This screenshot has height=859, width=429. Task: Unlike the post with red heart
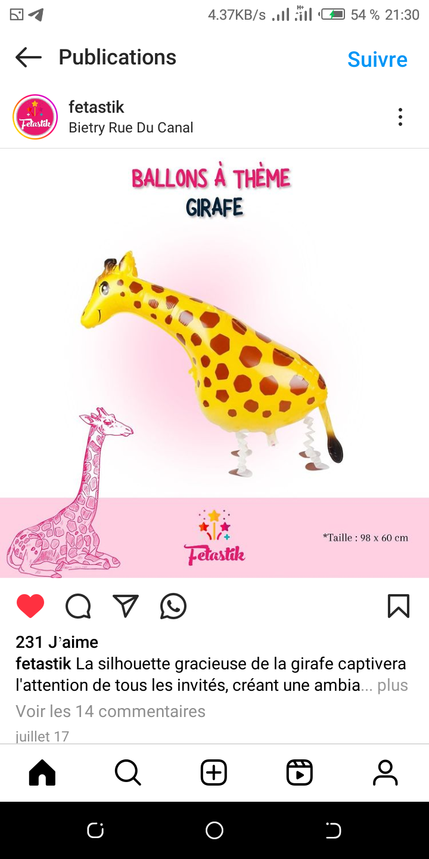(x=30, y=606)
